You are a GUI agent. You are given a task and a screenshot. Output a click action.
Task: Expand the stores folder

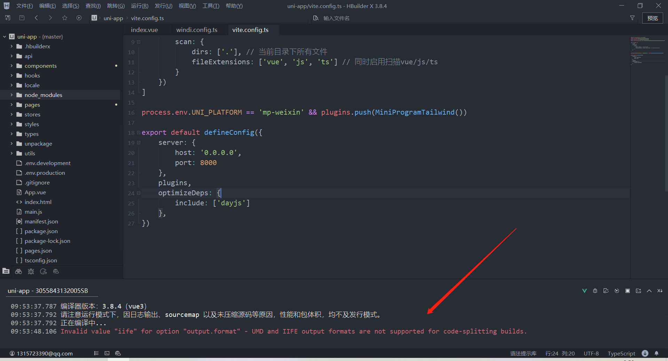(x=11, y=114)
